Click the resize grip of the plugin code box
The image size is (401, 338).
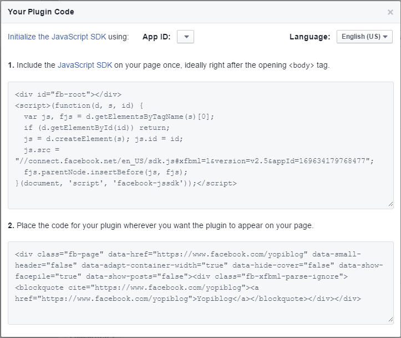[390, 319]
